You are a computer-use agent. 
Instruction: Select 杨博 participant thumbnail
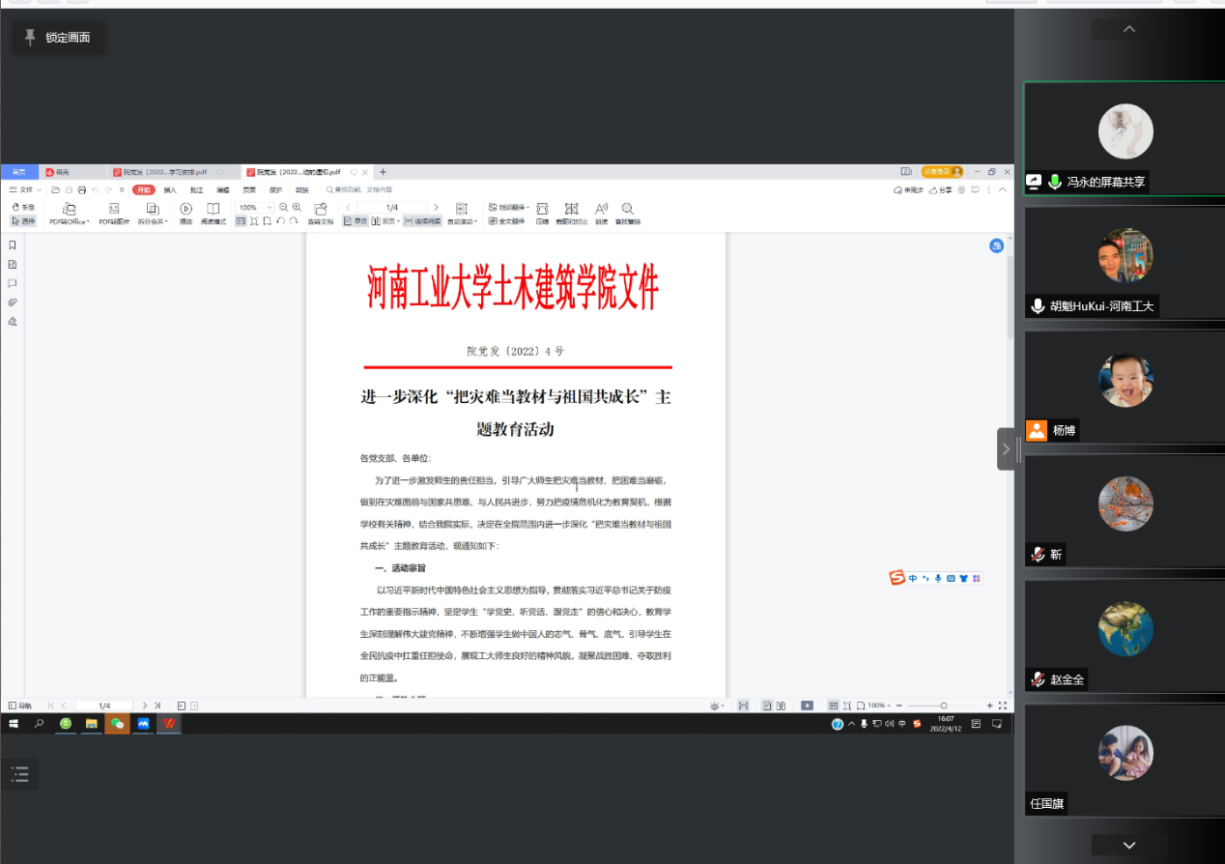tap(1125, 388)
